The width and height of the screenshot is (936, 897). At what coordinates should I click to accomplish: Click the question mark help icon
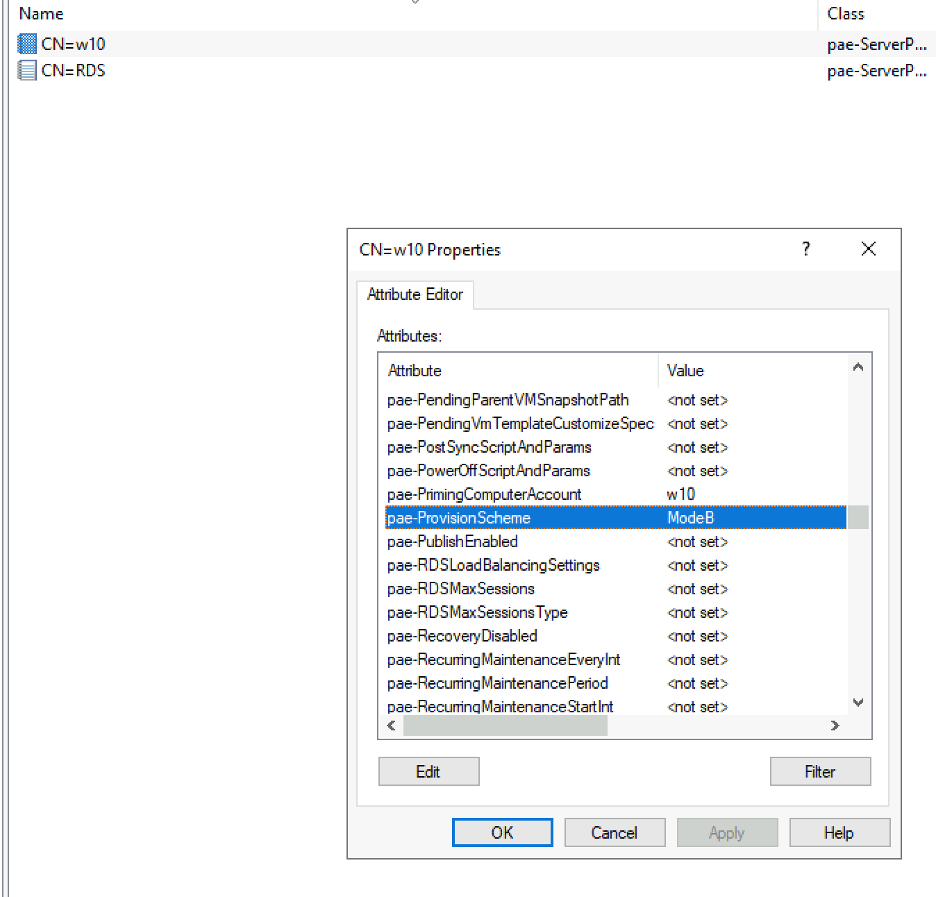point(805,249)
